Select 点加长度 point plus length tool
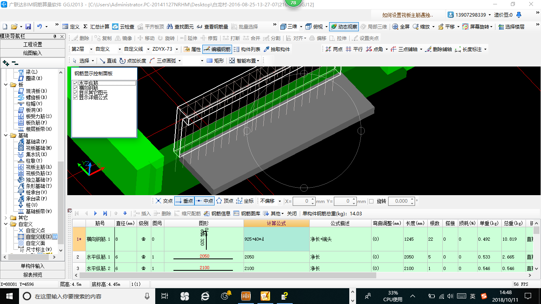Viewport: 541px width, 304px height. [133, 61]
